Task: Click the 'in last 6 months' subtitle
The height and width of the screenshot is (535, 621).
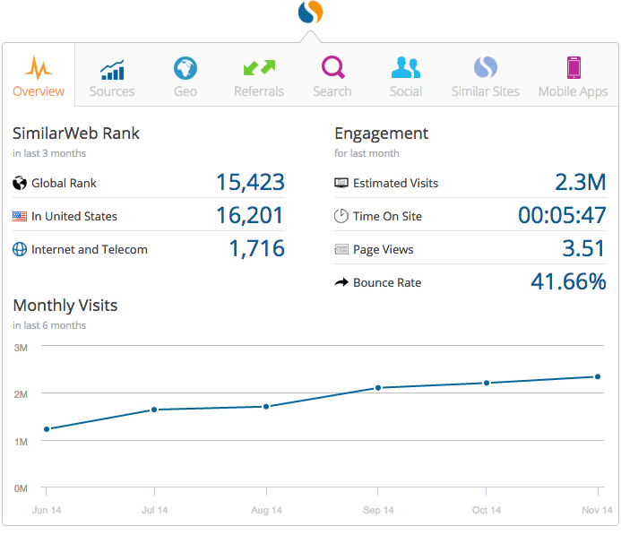Action: pos(49,325)
